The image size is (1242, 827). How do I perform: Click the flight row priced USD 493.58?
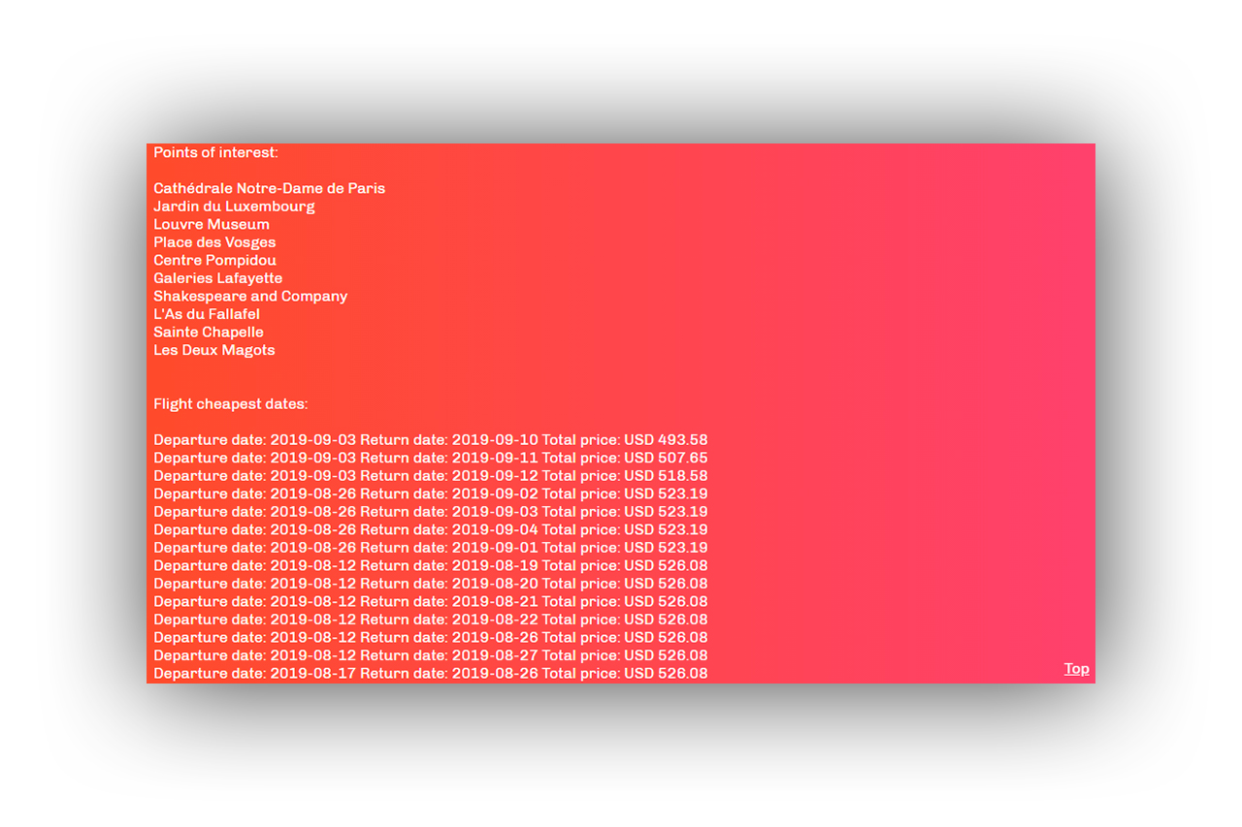pyautogui.click(x=431, y=439)
